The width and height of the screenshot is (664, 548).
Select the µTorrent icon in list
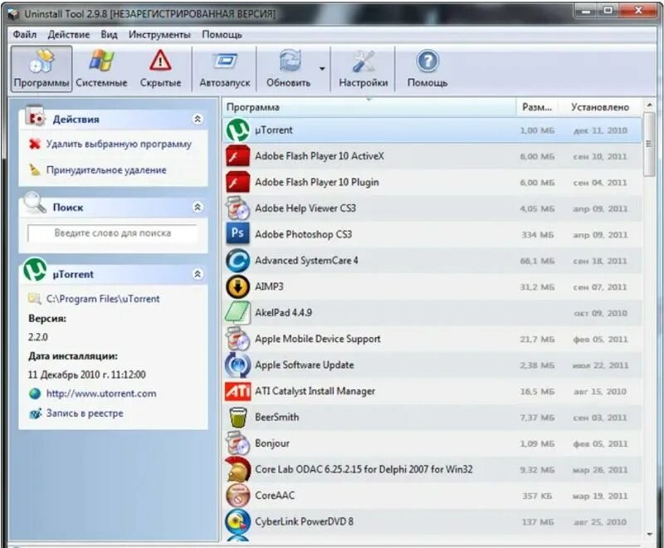click(x=237, y=130)
